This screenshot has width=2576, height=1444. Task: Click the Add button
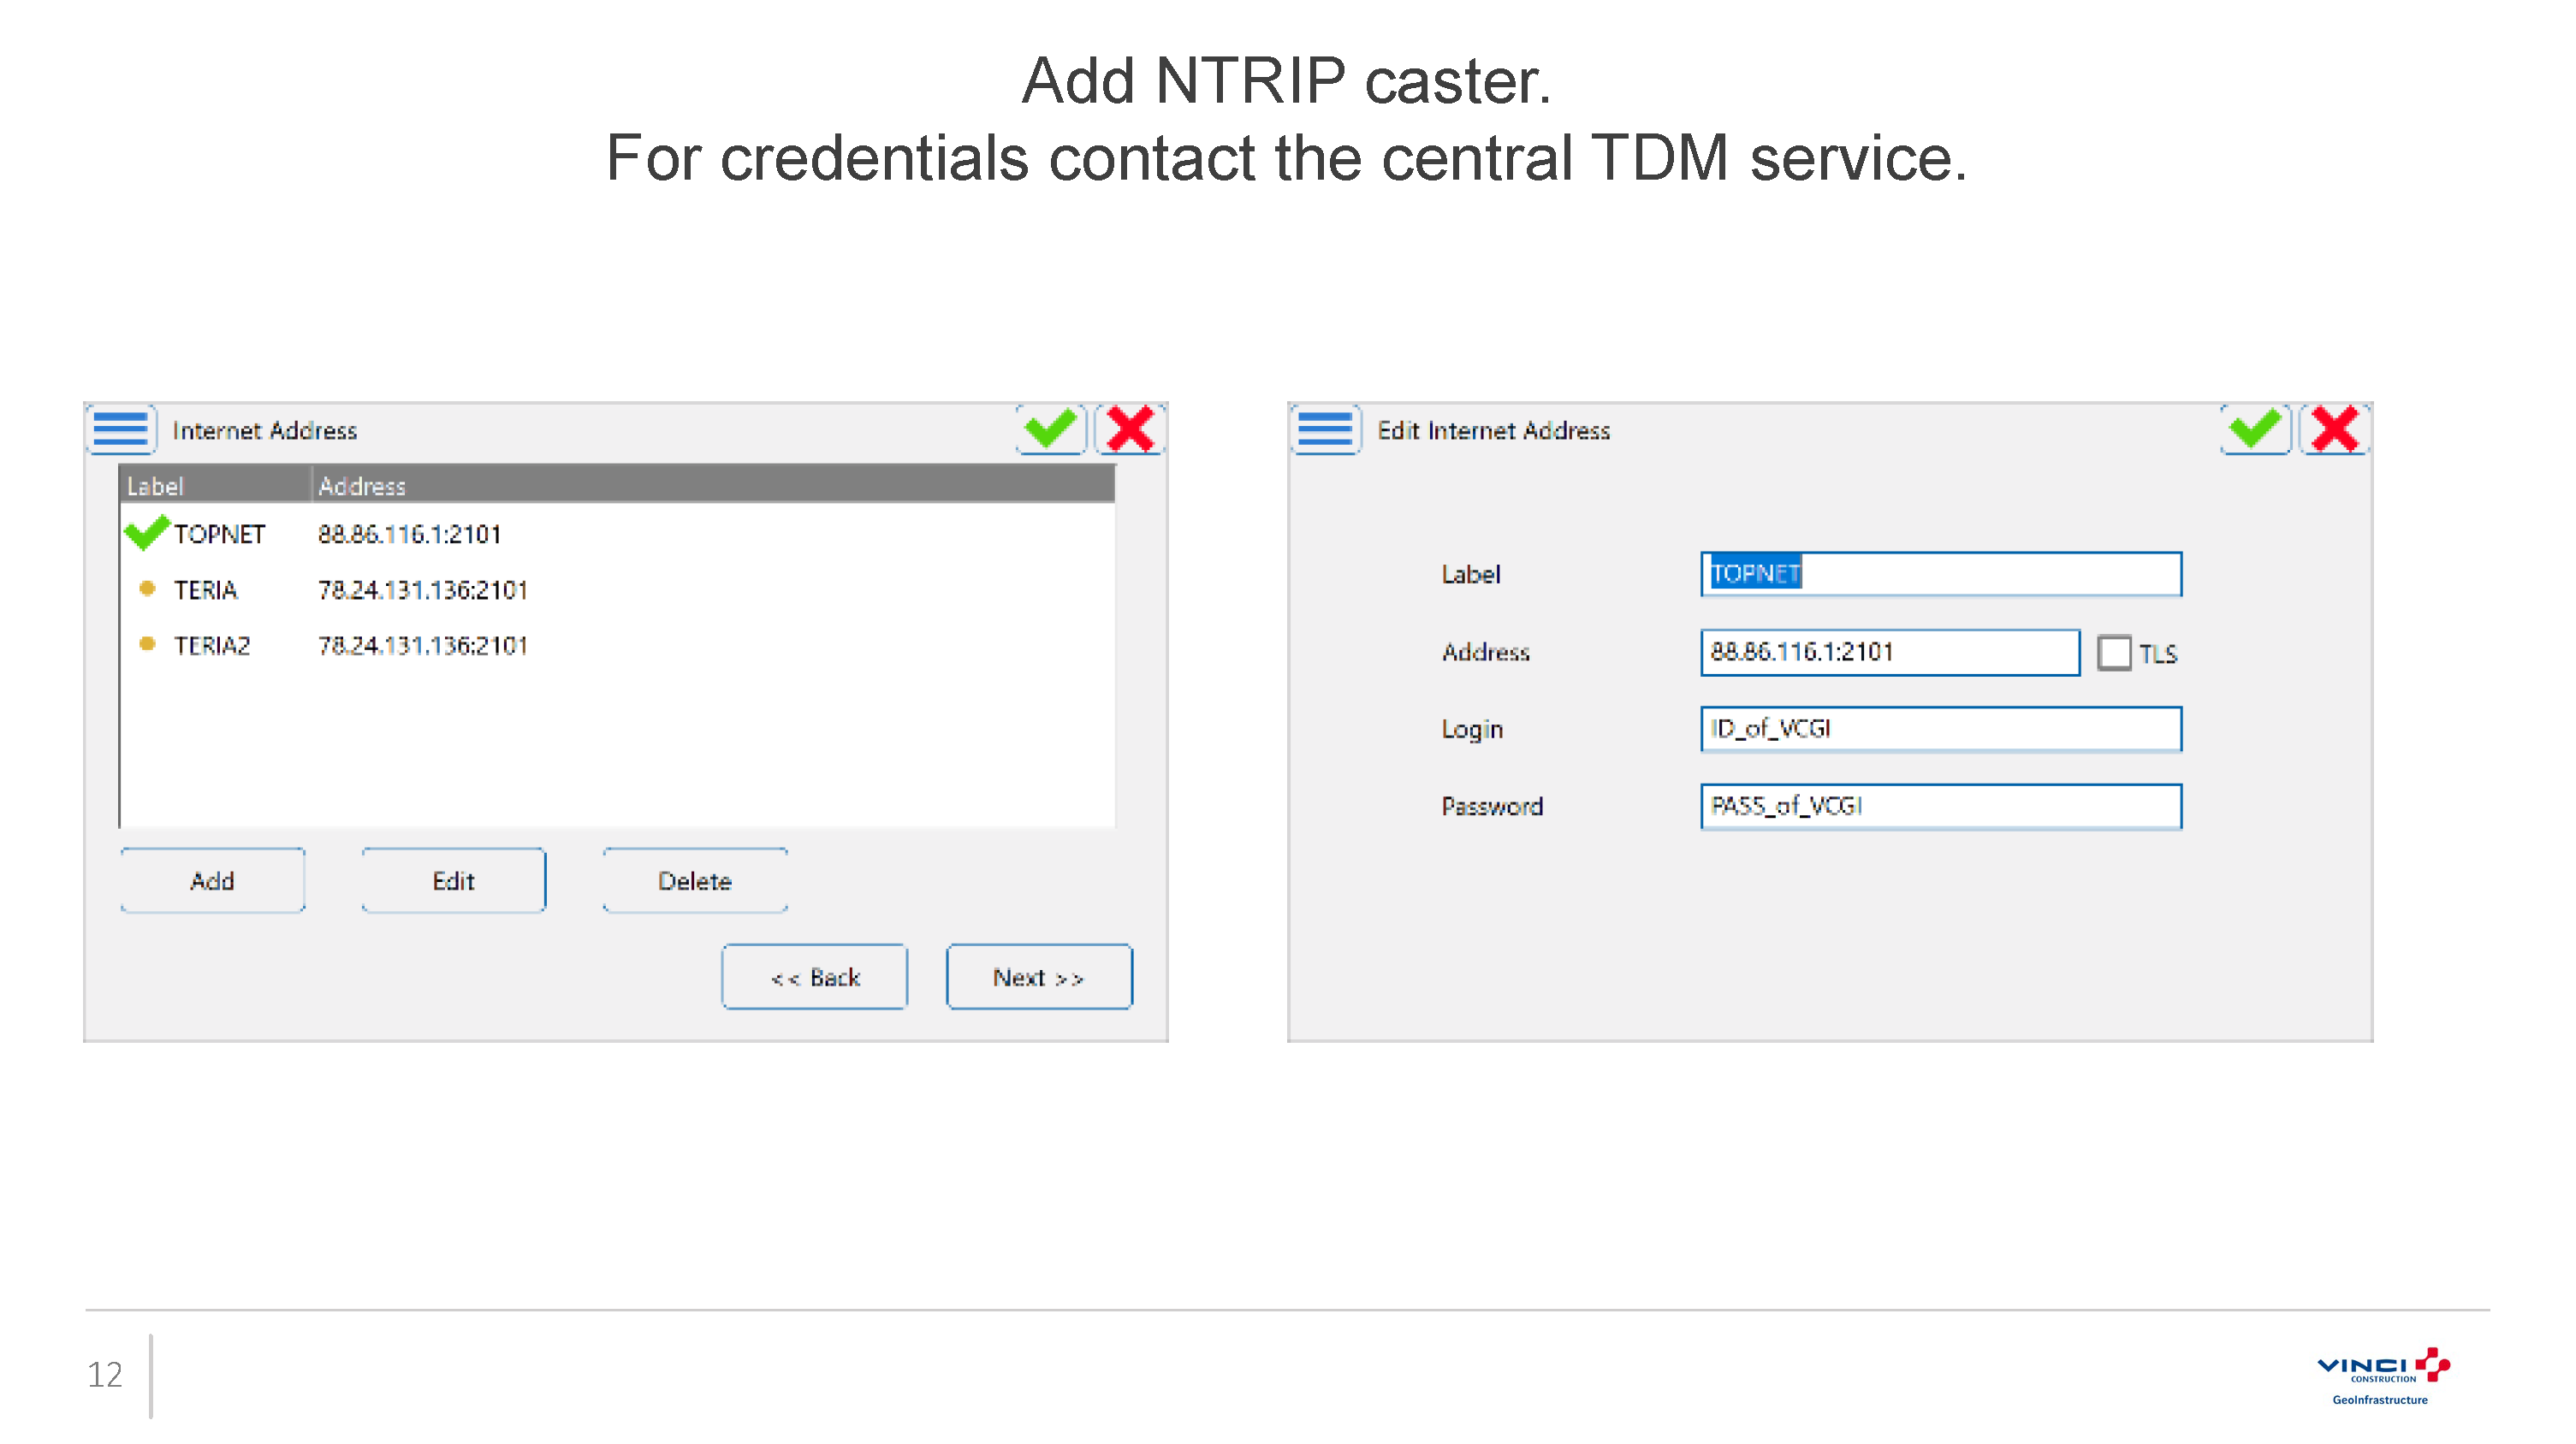(212, 880)
